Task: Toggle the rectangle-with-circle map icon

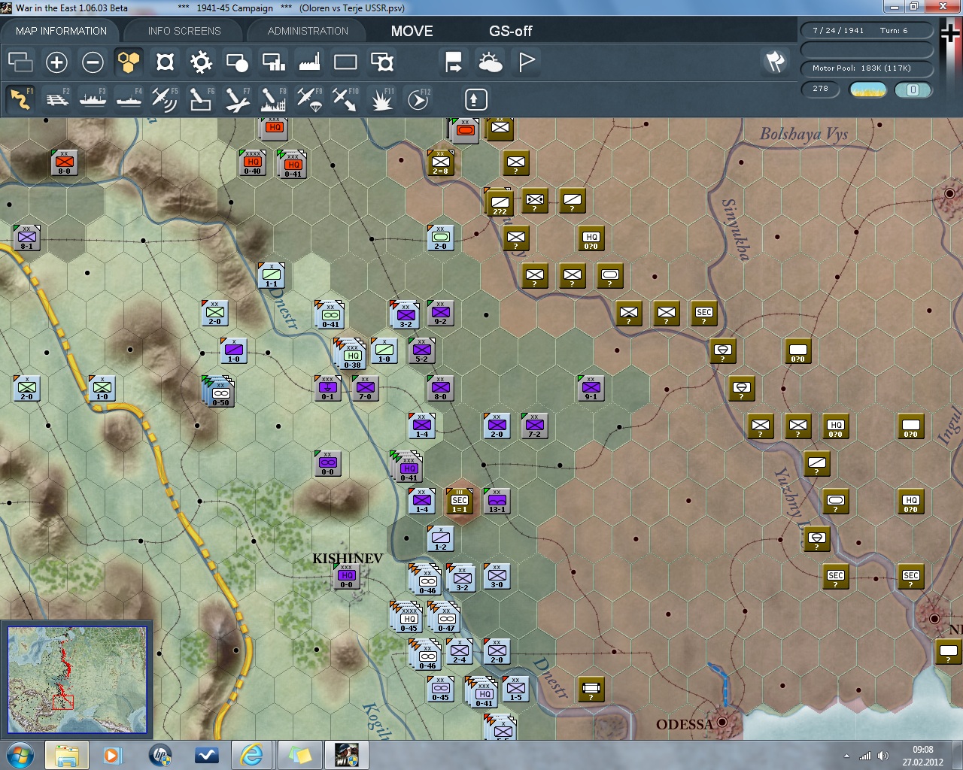Action: point(237,62)
